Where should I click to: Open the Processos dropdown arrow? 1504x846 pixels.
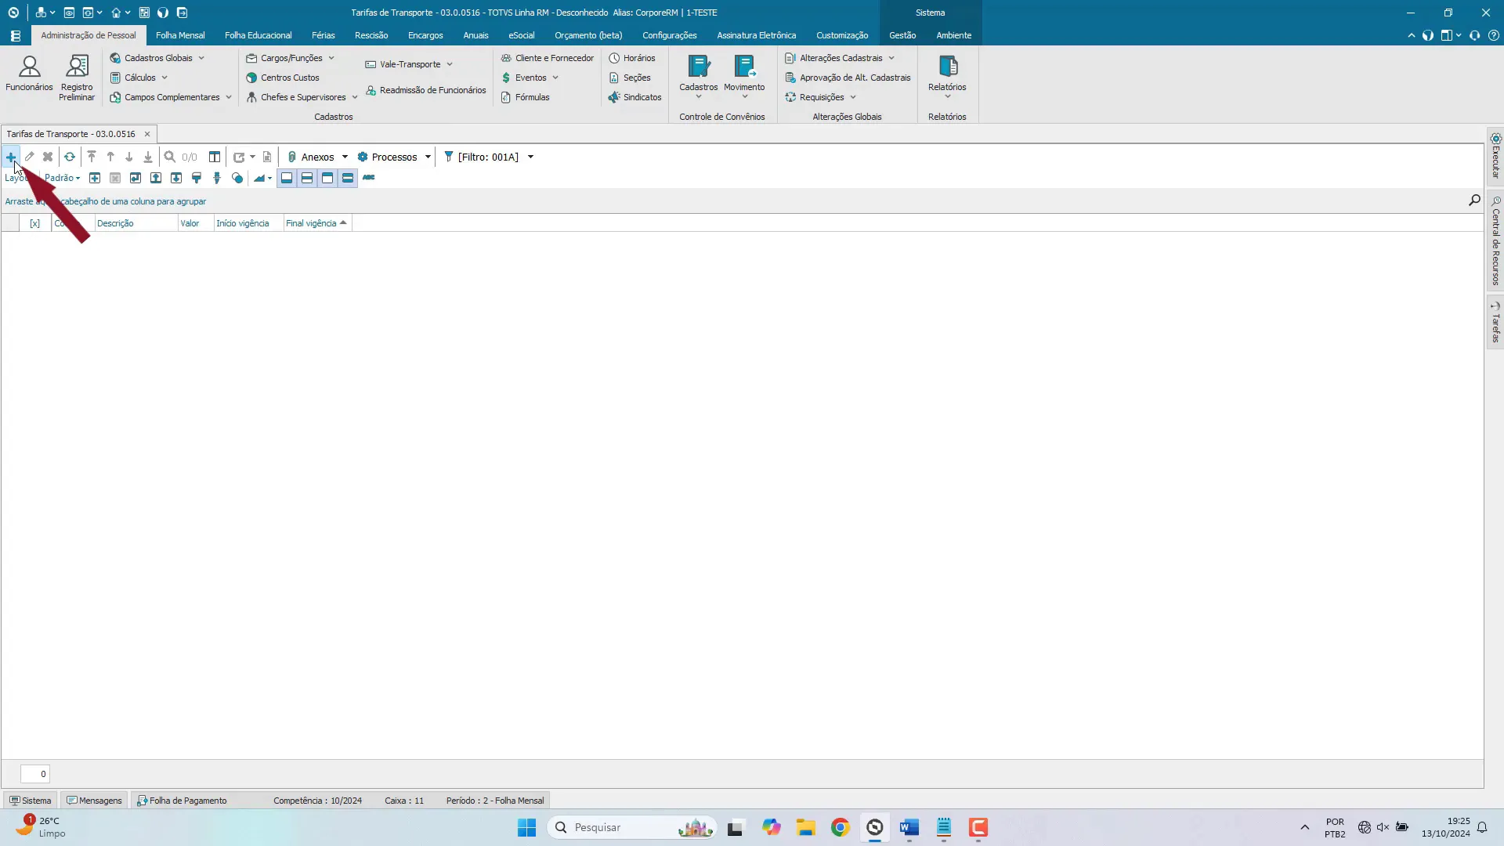pyautogui.click(x=428, y=157)
